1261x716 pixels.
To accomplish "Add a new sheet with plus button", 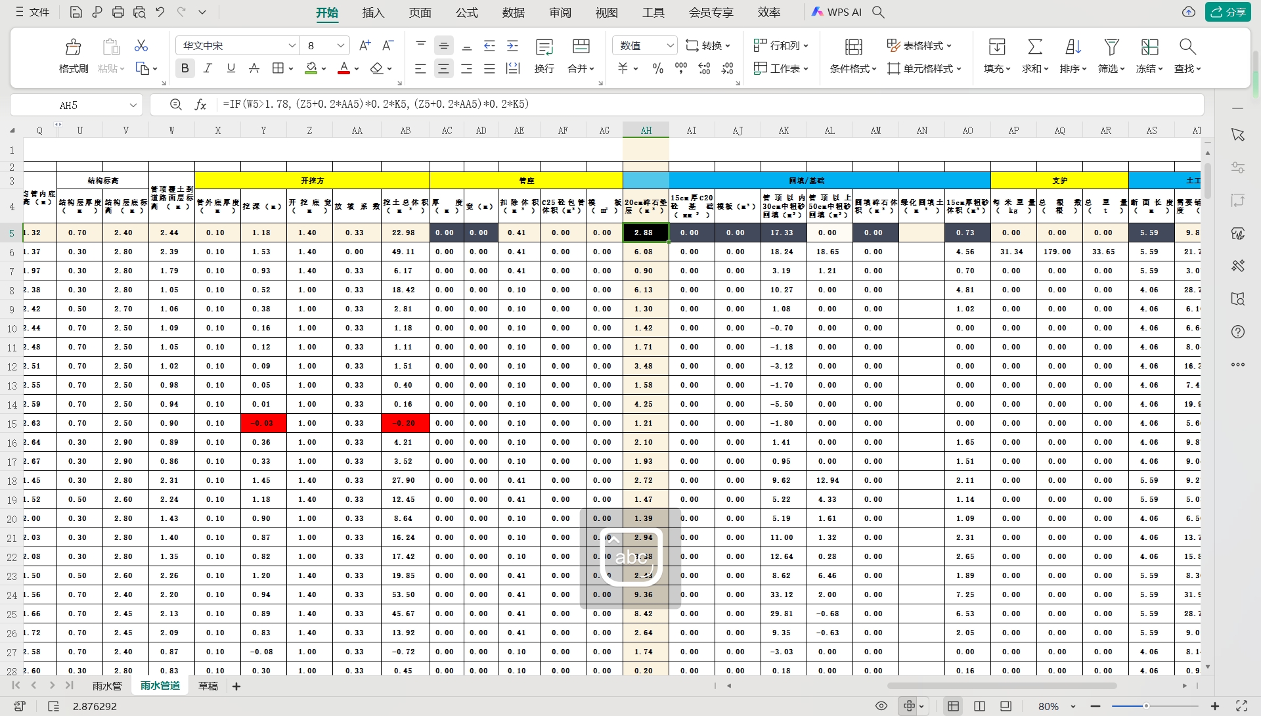I will pyautogui.click(x=236, y=686).
